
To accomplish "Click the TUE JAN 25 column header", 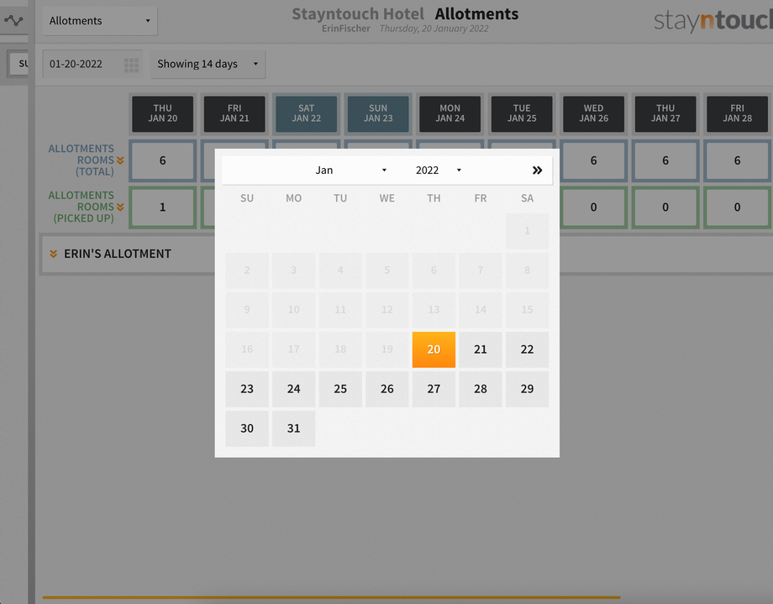I will pyautogui.click(x=522, y=114).
